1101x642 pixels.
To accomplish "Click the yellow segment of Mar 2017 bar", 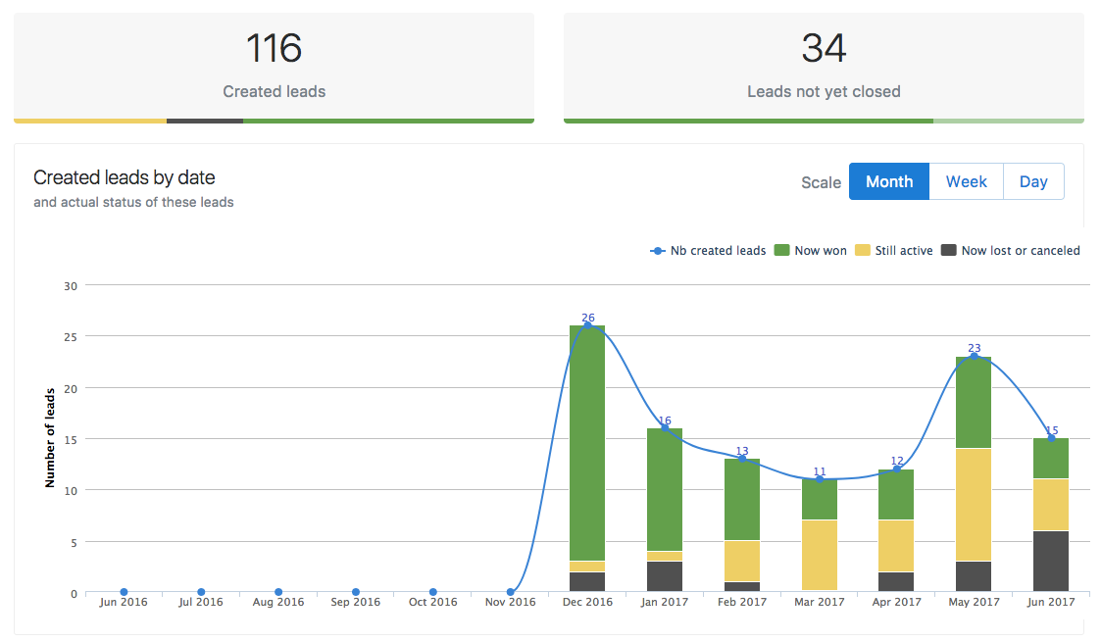I will (820, 554).
